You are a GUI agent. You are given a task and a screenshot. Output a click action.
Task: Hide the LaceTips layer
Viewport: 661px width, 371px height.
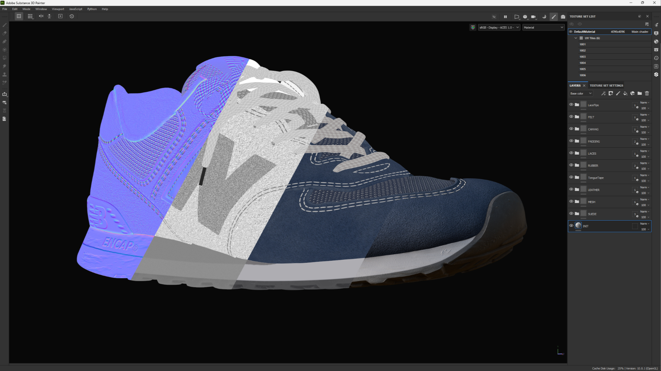tap(571, 104)
